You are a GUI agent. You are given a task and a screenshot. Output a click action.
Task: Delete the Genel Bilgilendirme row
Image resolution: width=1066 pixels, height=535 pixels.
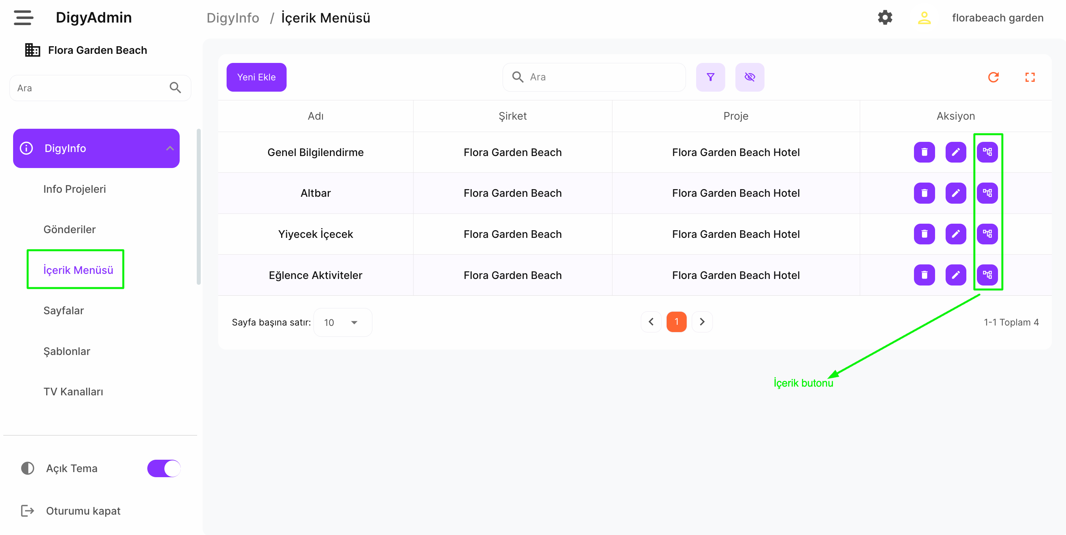[x=924, y=152]
